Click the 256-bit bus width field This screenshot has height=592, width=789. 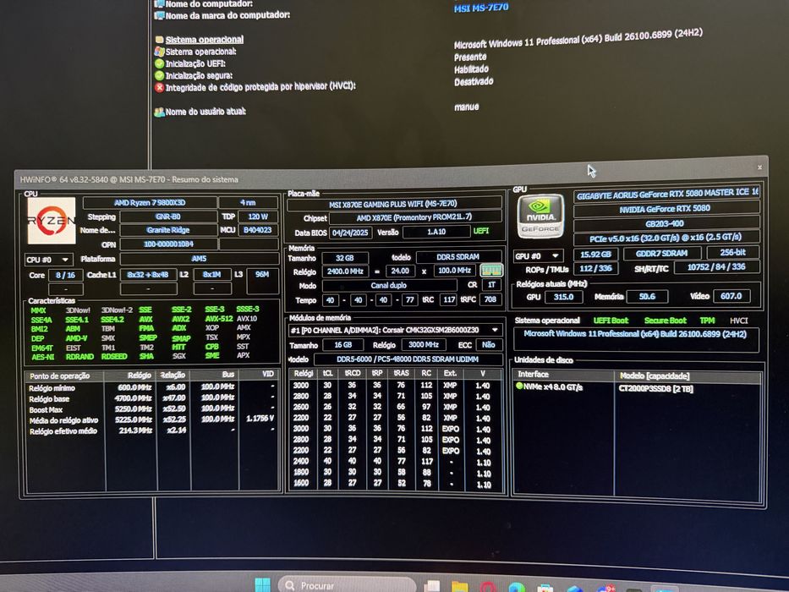click(732, 252)
